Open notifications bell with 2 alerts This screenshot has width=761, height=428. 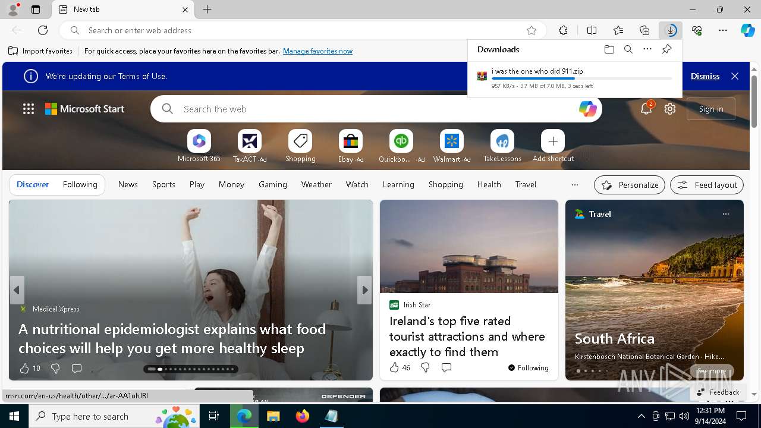coord(646,109)
